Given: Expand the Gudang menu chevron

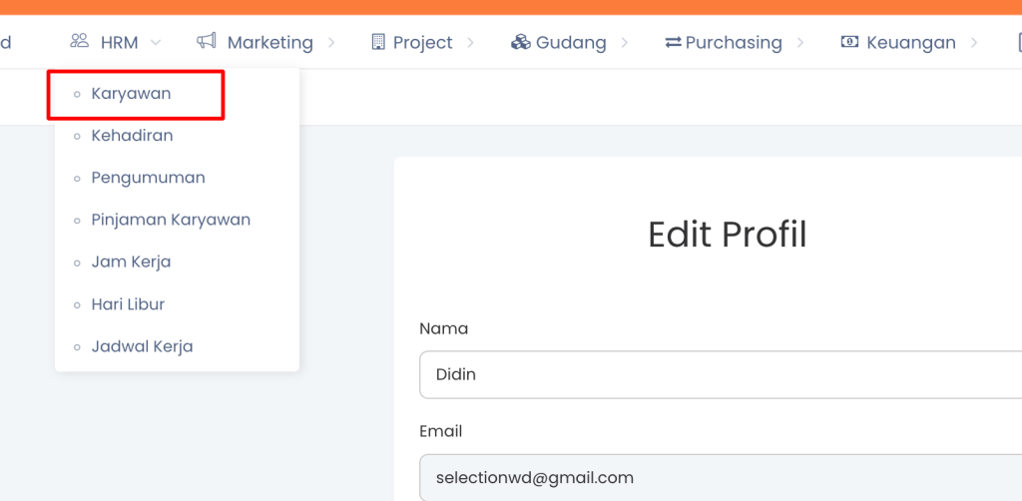Looking at the screenshot, I should coord(625,43).
